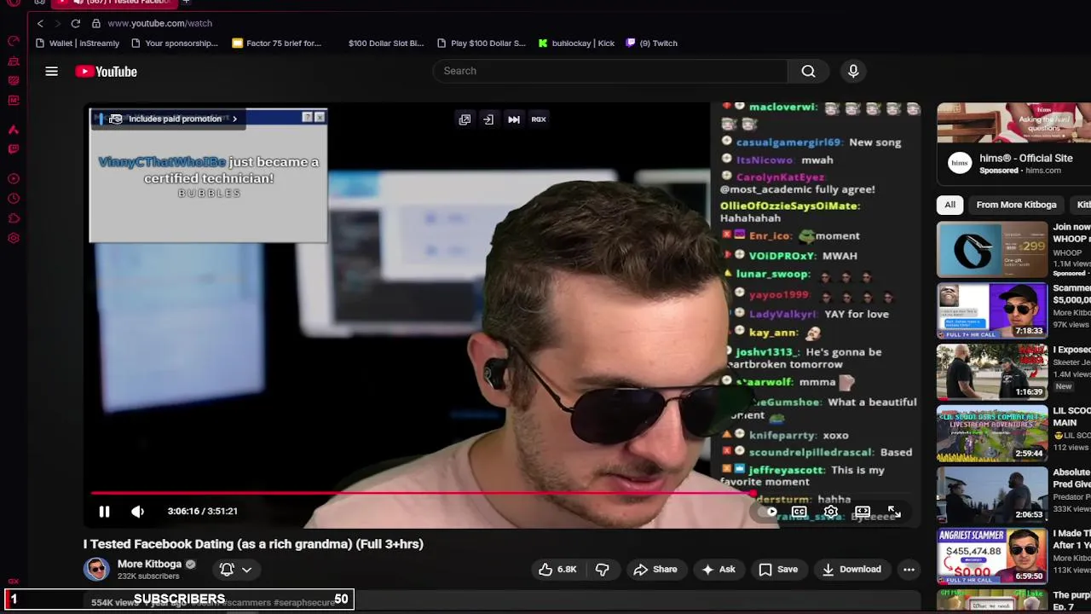Image resolution: width=1091 pixels, height=614 pixels.
Task: Download the video
Action: (851, 569)
